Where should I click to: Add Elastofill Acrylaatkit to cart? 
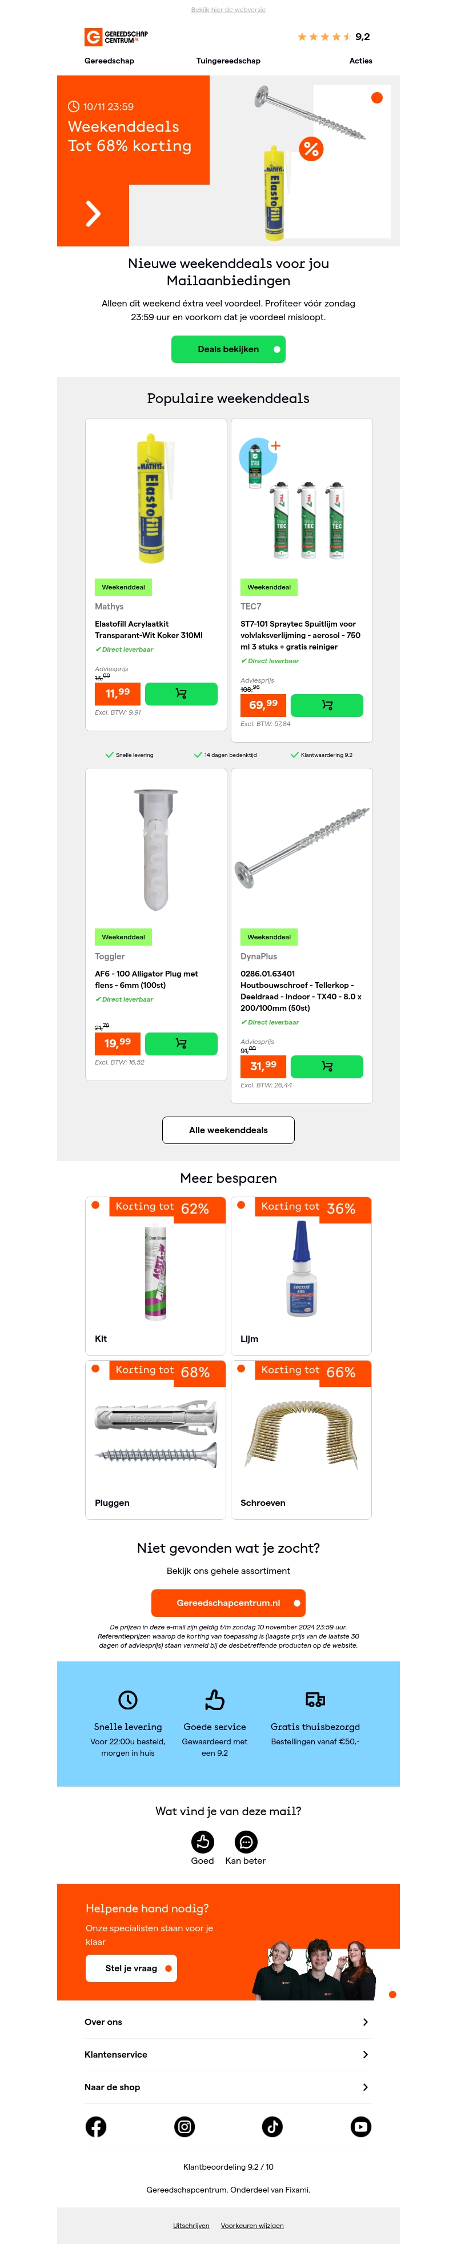(181, 693)
